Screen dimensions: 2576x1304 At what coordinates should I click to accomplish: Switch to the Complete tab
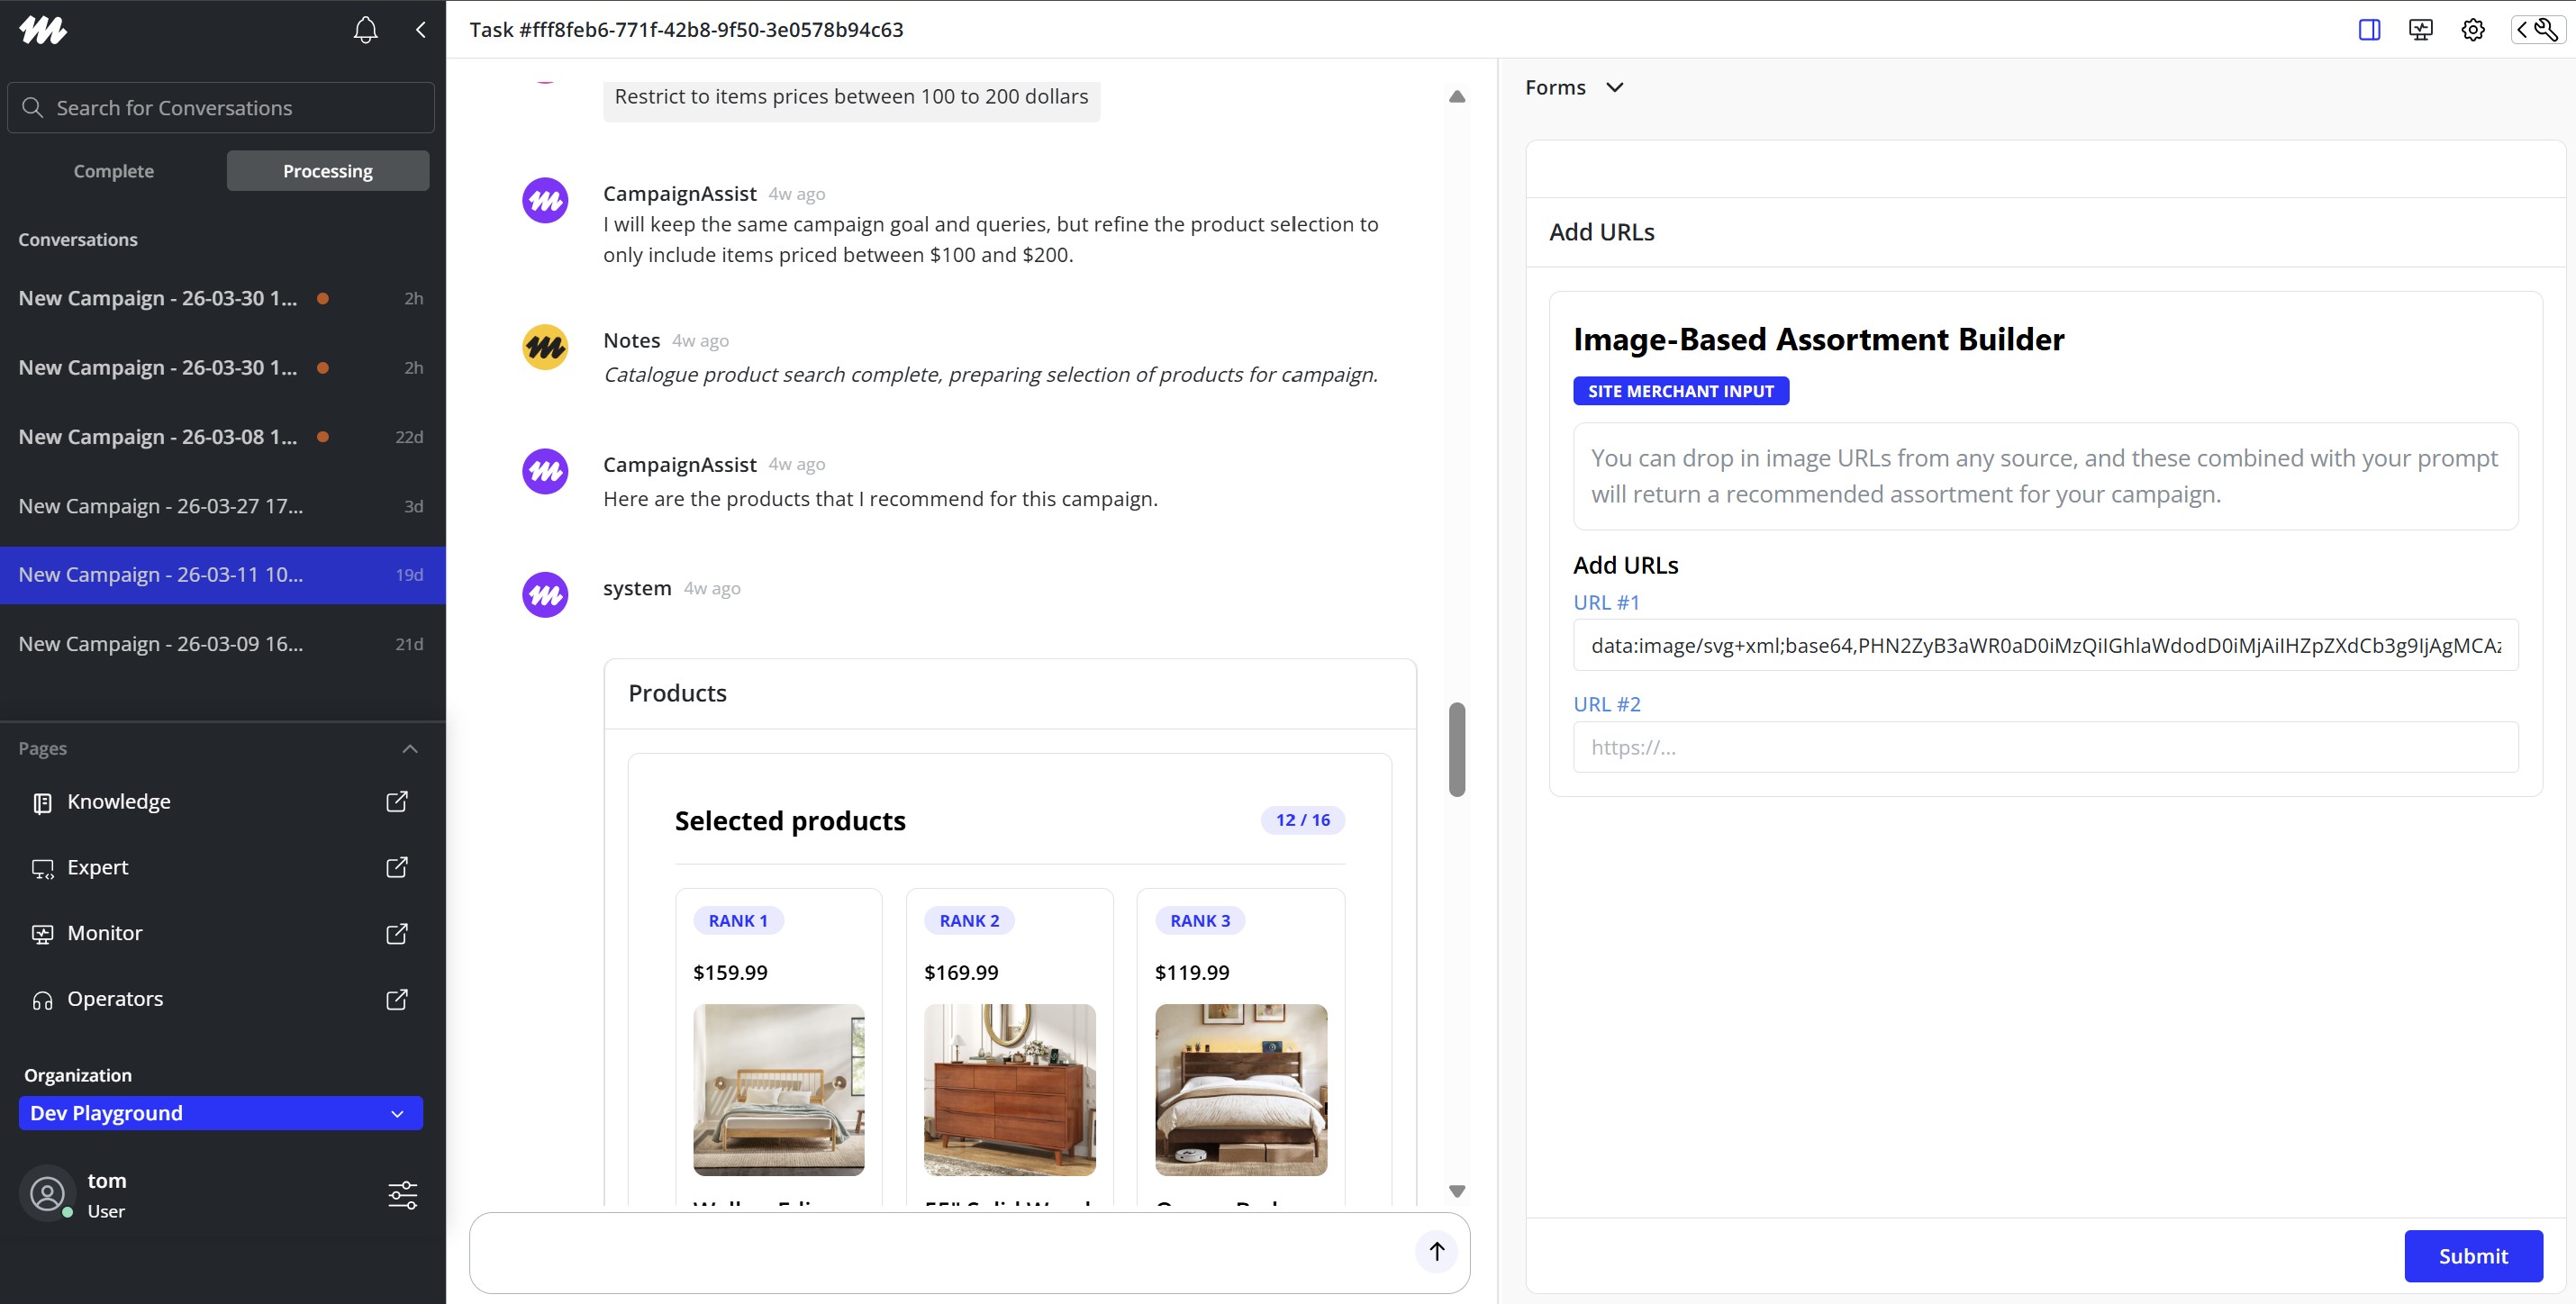point(114,171)
